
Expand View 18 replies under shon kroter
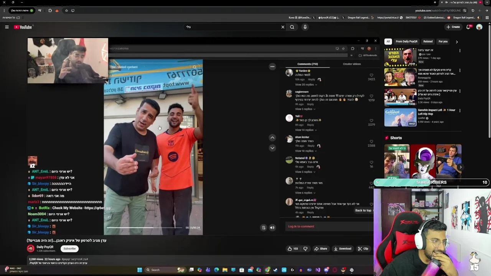click(x=306, y=151)
